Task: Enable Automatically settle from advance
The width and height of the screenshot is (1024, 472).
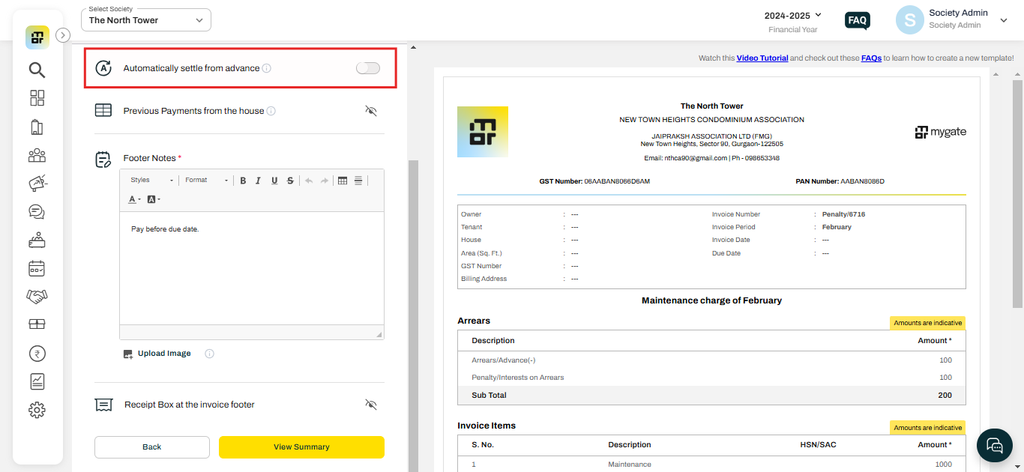Action: click(367, 67)
